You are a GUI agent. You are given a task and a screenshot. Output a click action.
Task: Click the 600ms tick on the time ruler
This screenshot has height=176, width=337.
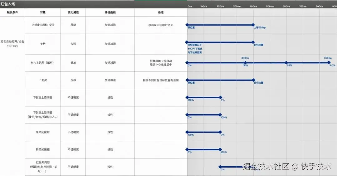(x=286, y=7)
